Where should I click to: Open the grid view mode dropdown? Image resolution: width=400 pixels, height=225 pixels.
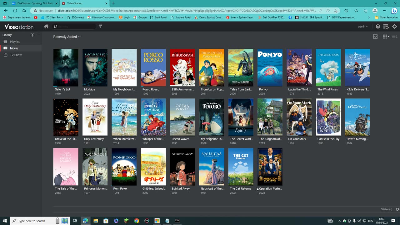386,37
